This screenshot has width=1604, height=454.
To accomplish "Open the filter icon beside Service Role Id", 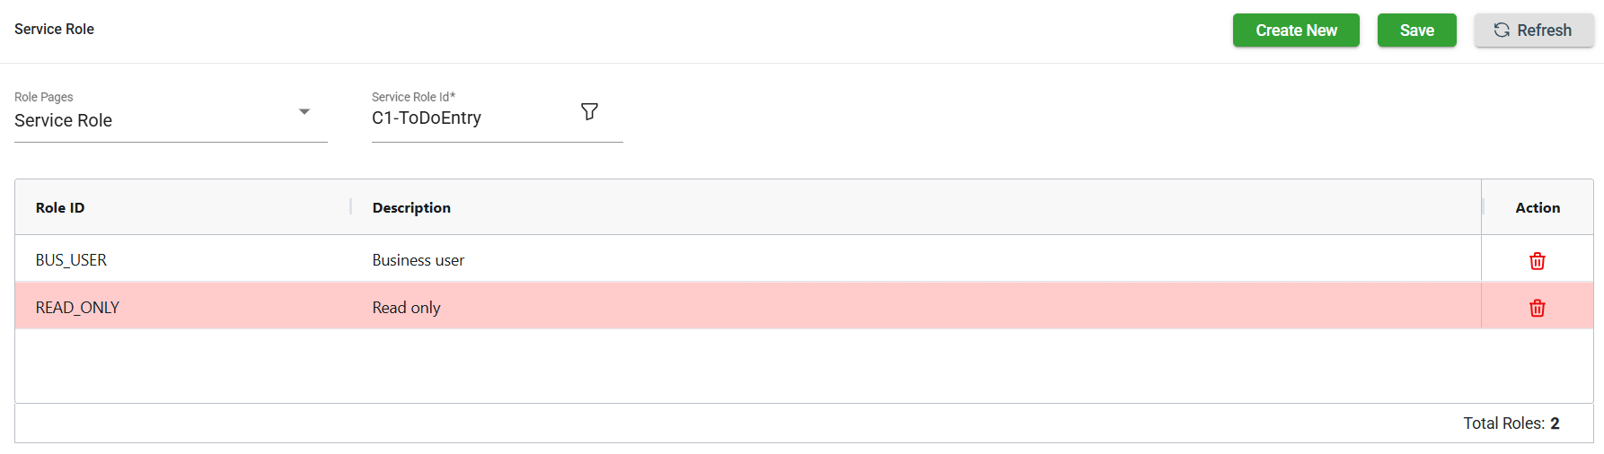I will [x=589, y=112].
